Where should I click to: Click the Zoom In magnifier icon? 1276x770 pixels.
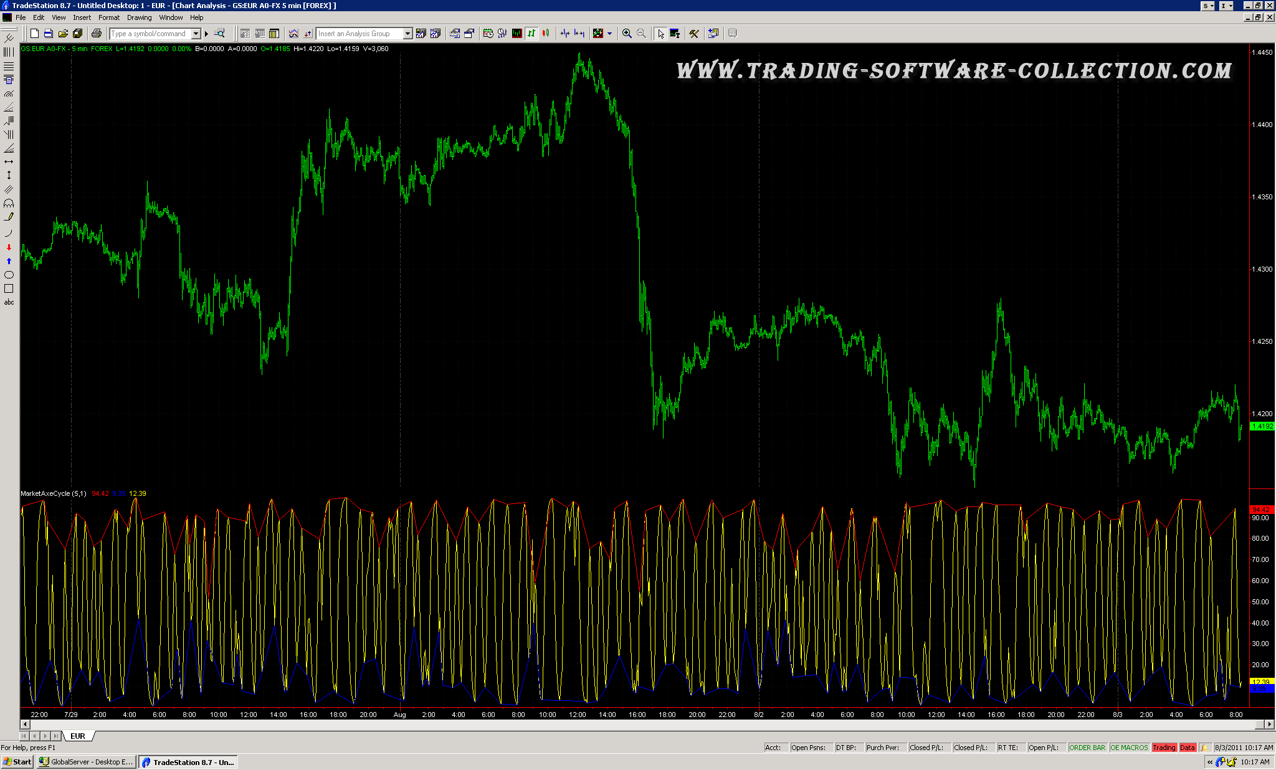627,34
